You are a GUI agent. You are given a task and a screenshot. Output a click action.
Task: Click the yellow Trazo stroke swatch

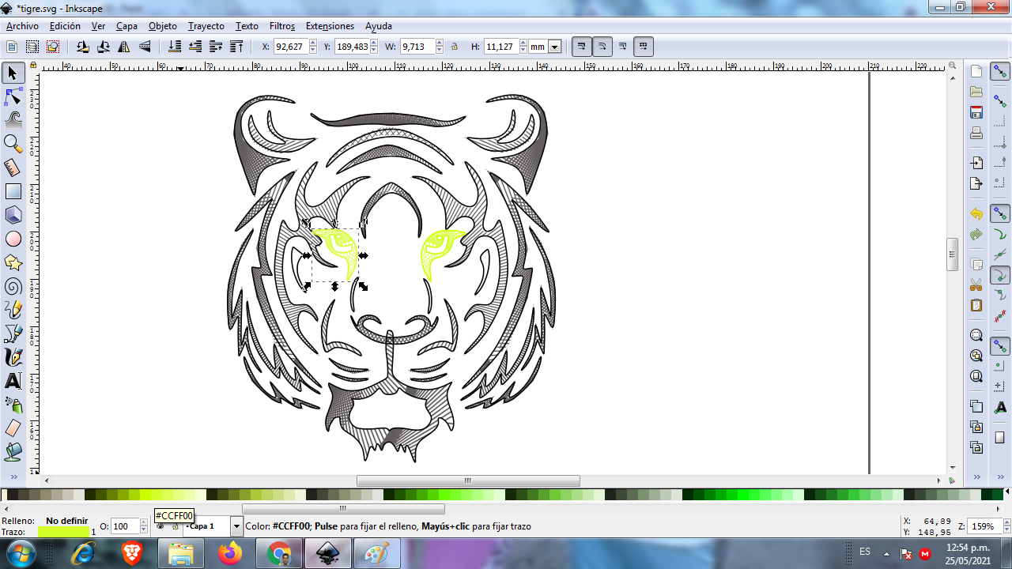(x=63, y=532)
